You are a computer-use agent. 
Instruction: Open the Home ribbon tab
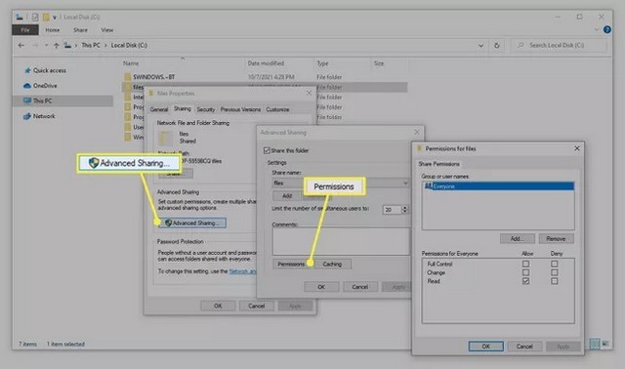coord(52,30)
